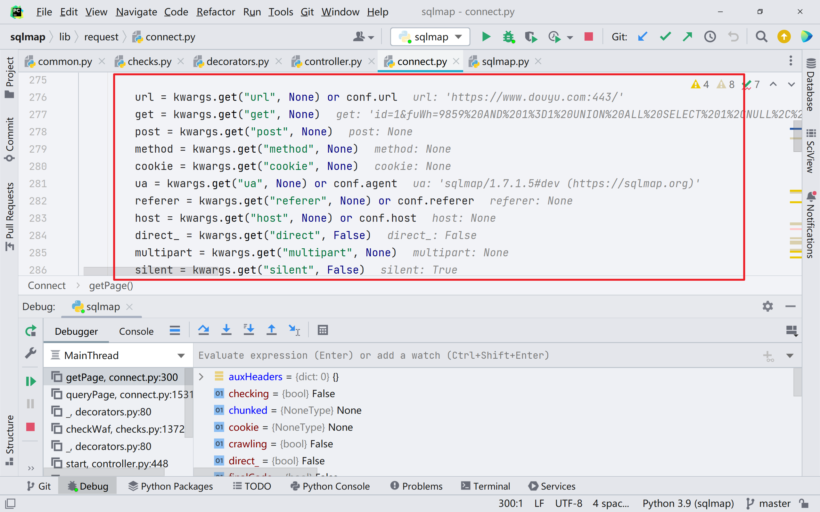820x512 pixels.
Task: Click the green Run sqlmap button
Action: pos(486,36)
